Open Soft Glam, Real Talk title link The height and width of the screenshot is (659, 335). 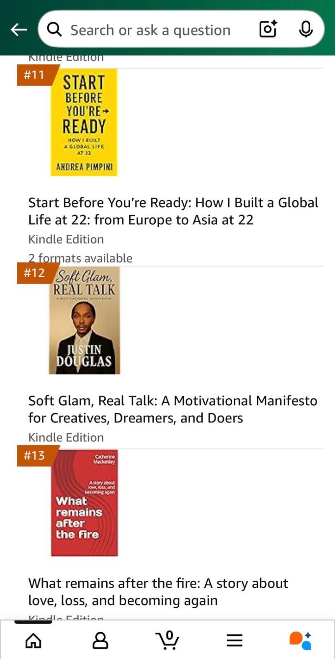[173, 409]
